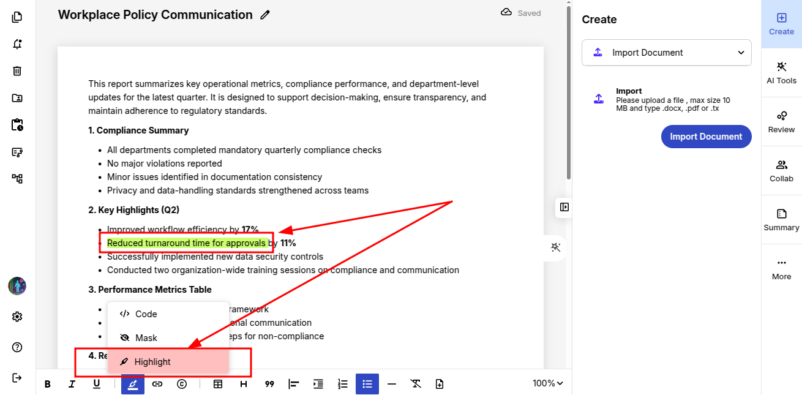
Task: Open the trash bin in sidebar
Action: click(17, 71)
